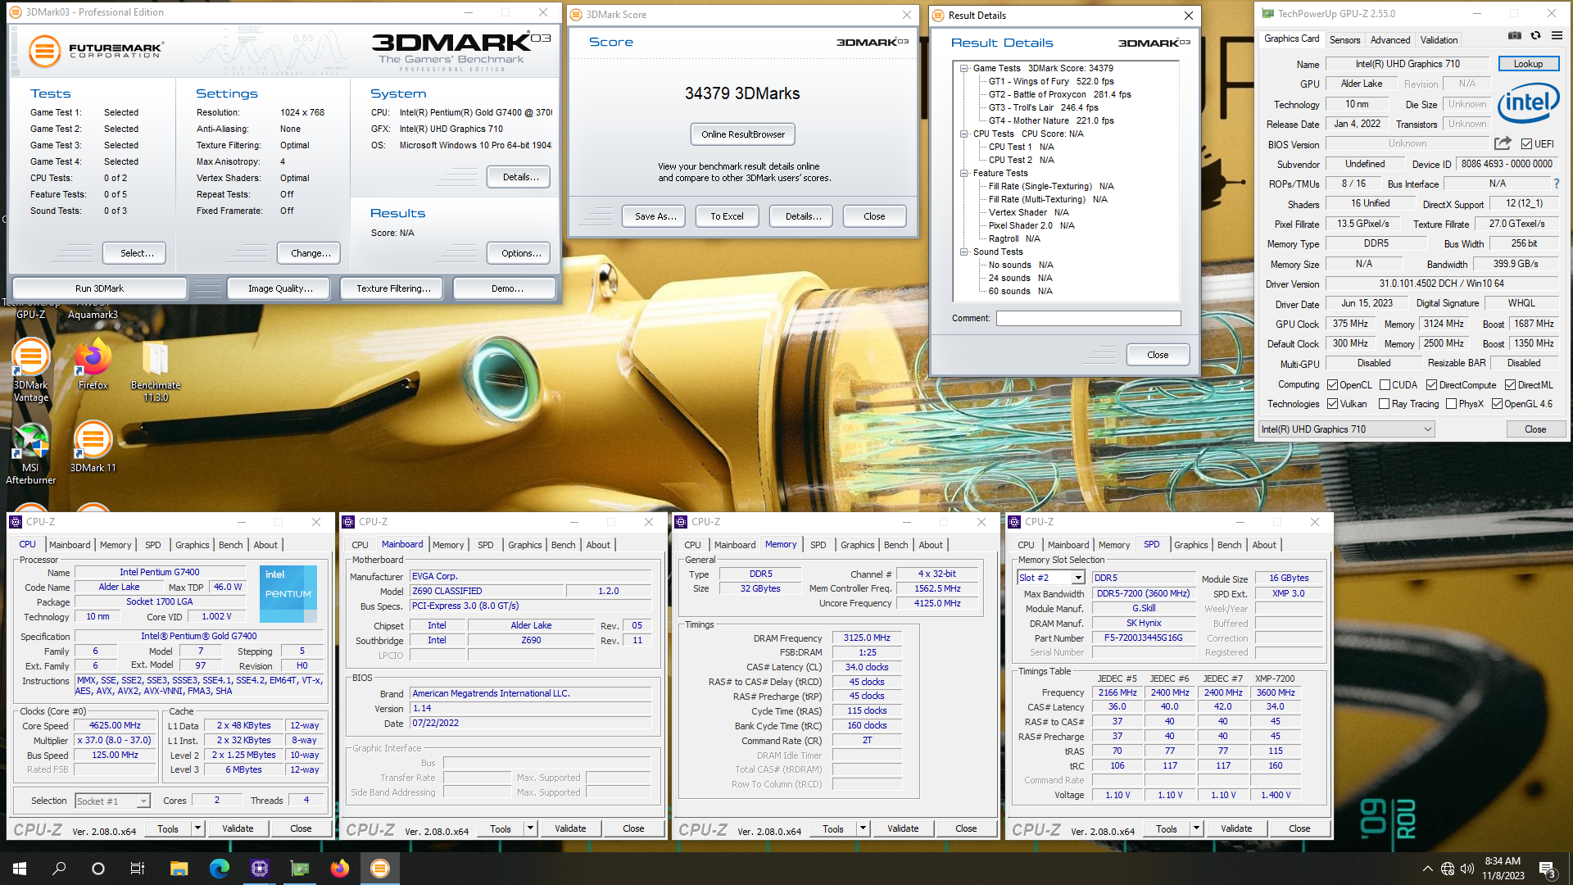
Task: Open Graphics tab in Memory CPU-Z window
Action: pos(857,545)
